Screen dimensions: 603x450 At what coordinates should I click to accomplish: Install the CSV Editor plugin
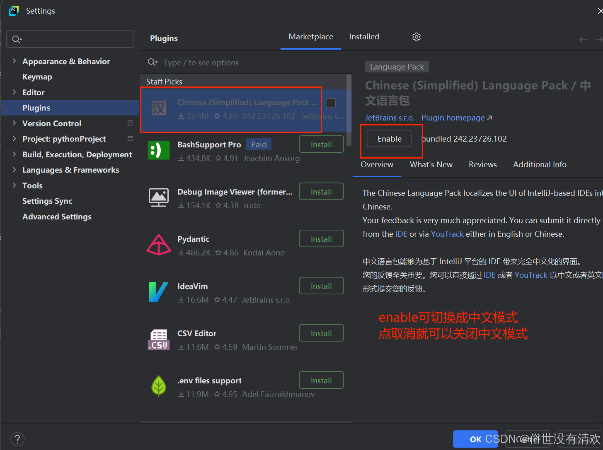321,333
